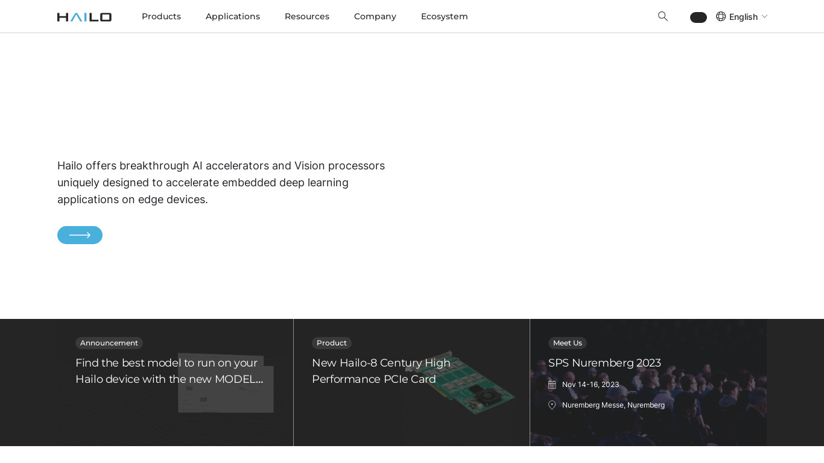The image size is (824, 463).
Task: Click the Product tag
Action: 332,343
